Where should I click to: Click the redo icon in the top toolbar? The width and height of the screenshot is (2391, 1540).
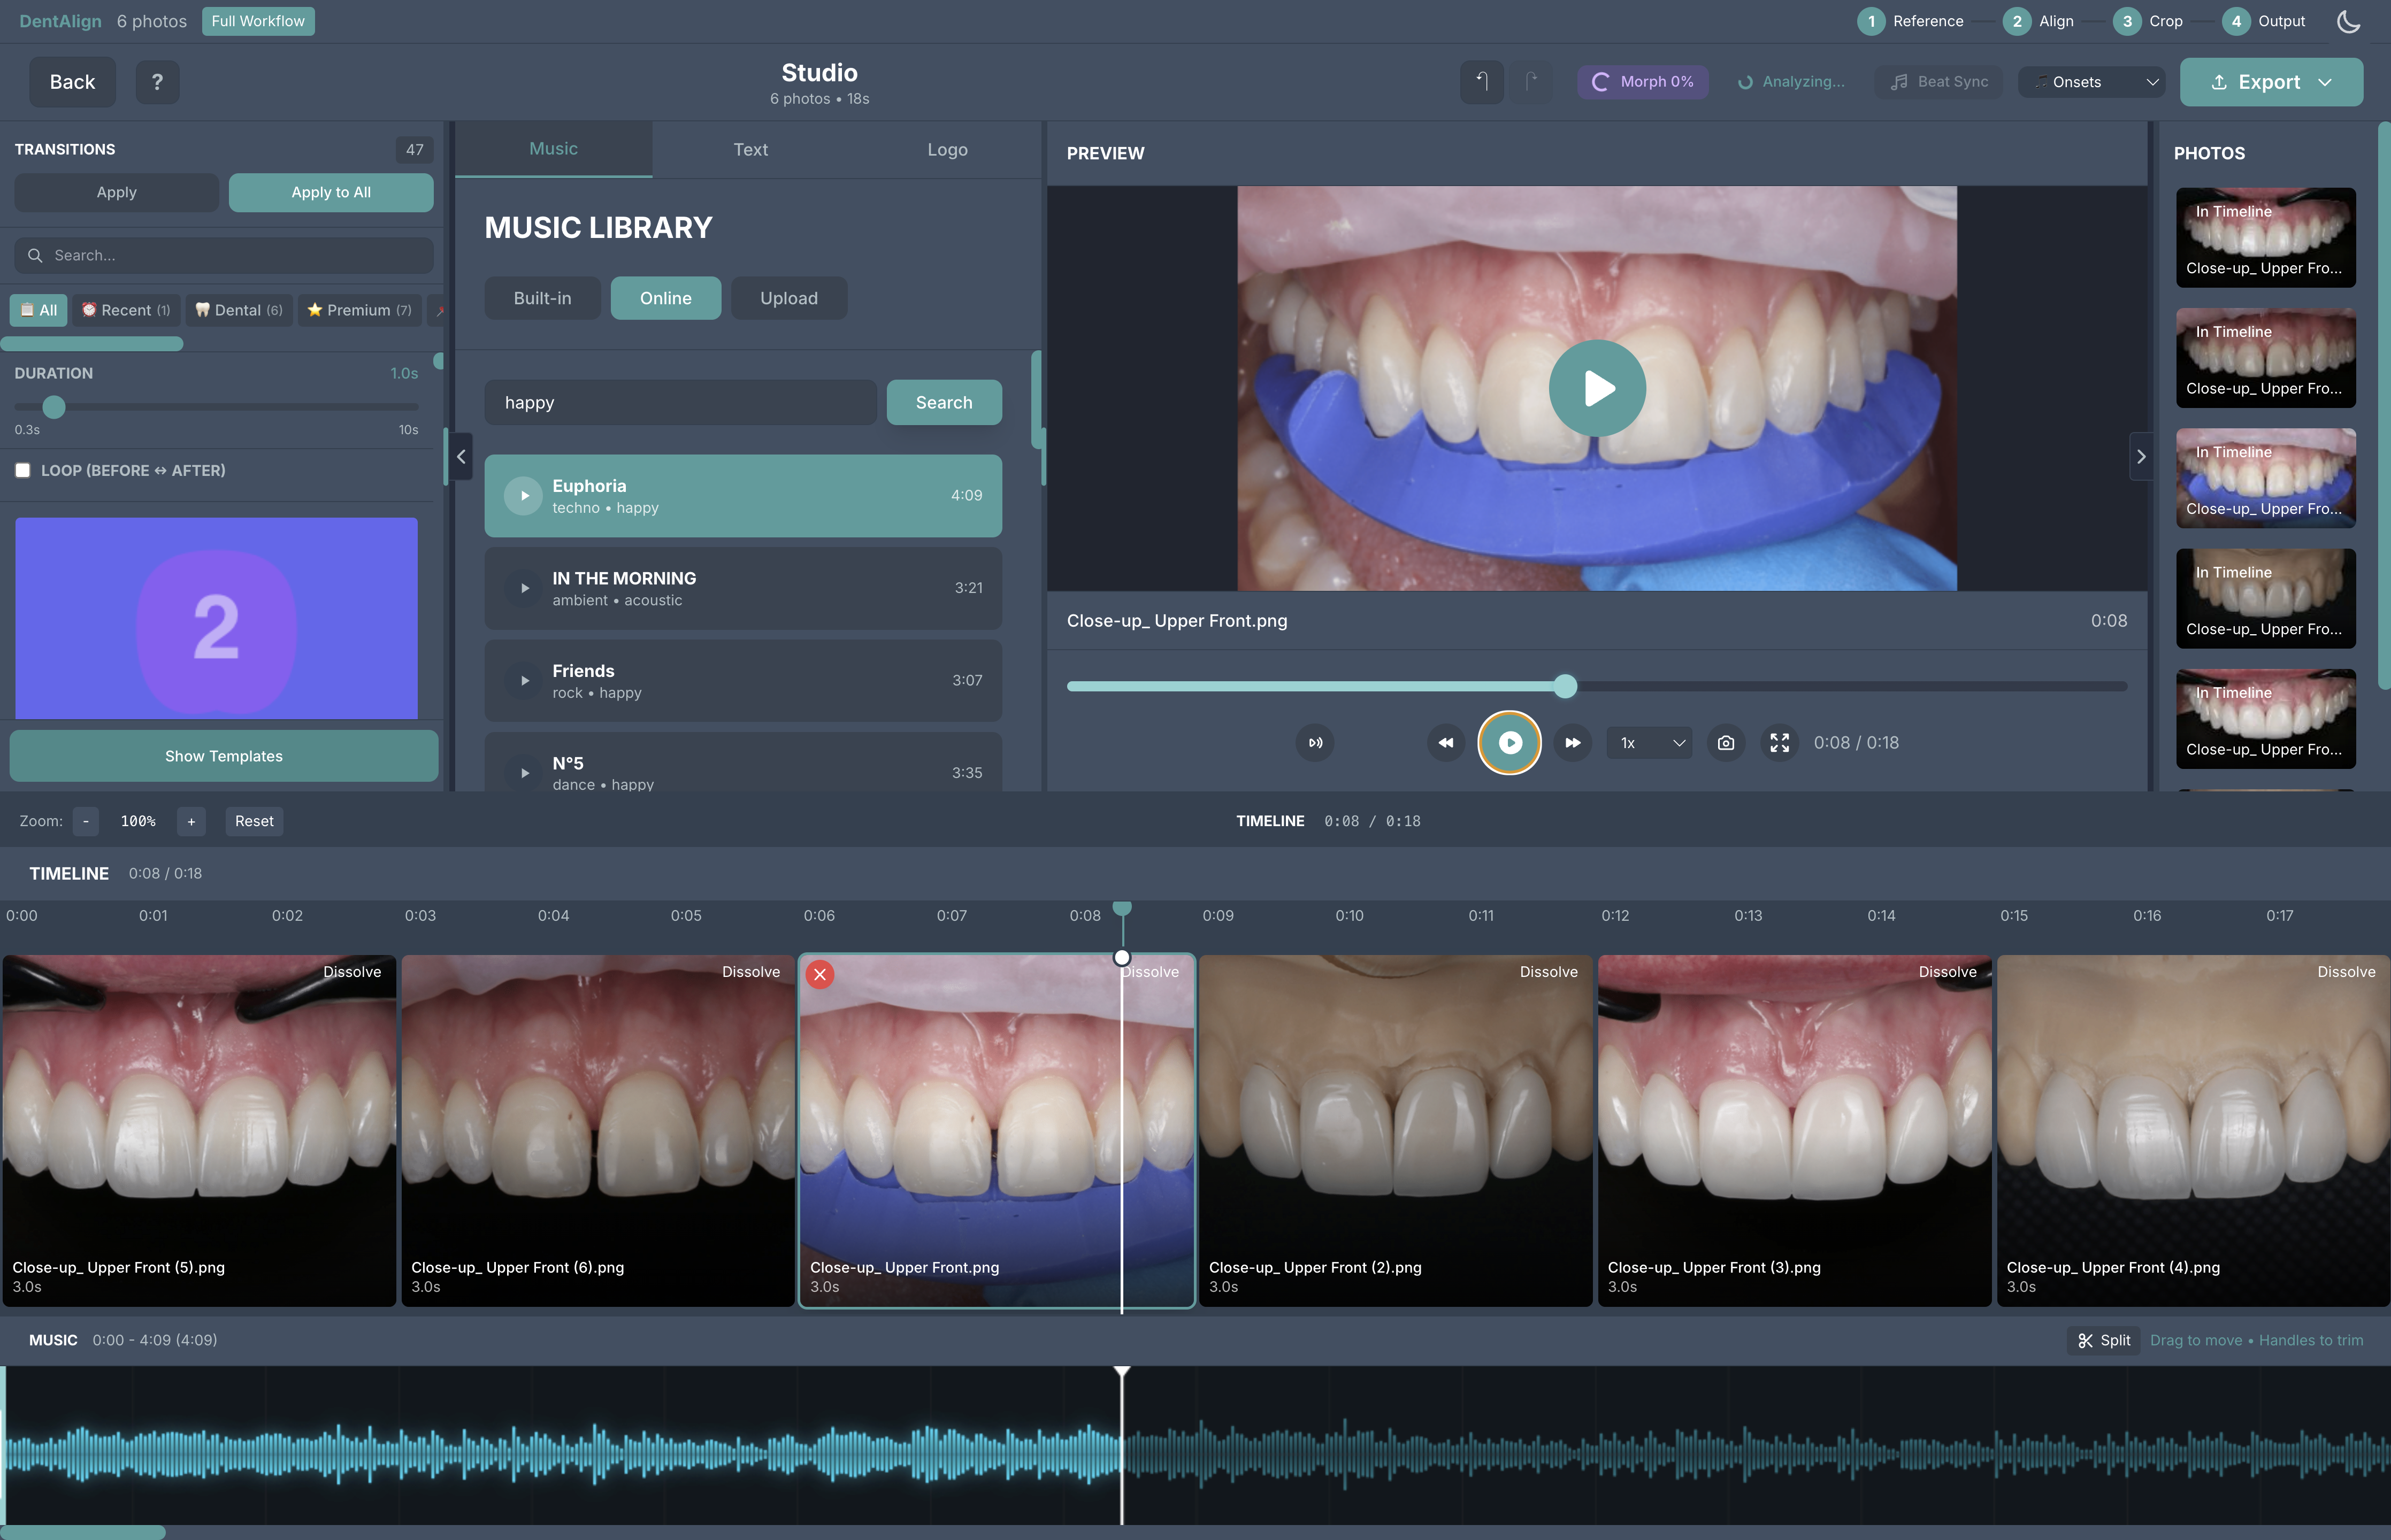click(x=1532, y=82)
